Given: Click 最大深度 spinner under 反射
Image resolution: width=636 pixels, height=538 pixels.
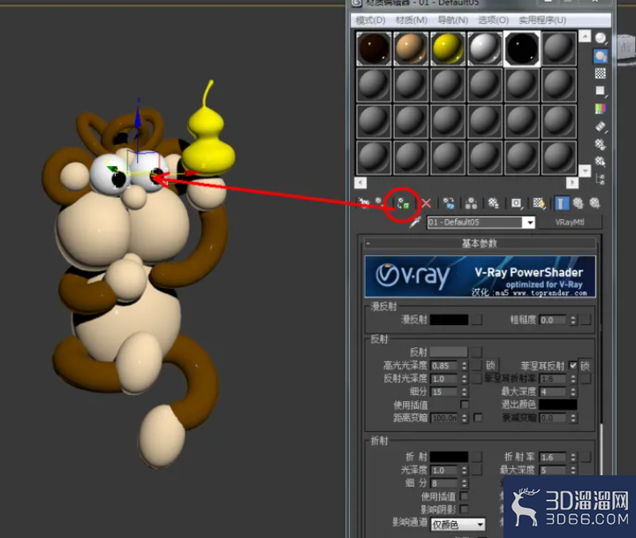Looking at the screenshot, I should click(572, 391).
